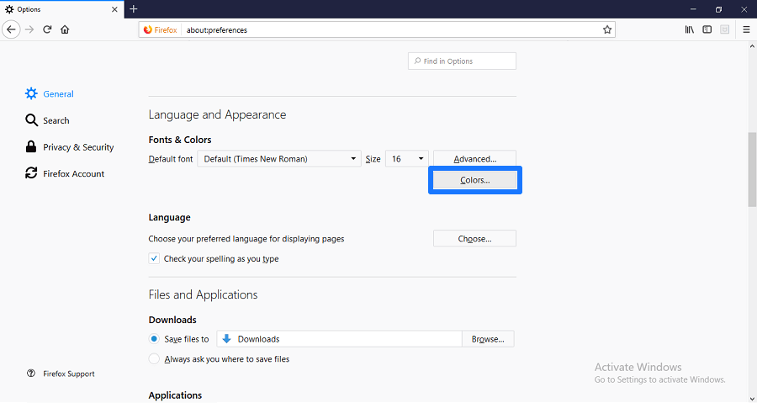Close the Options tab

114,9
